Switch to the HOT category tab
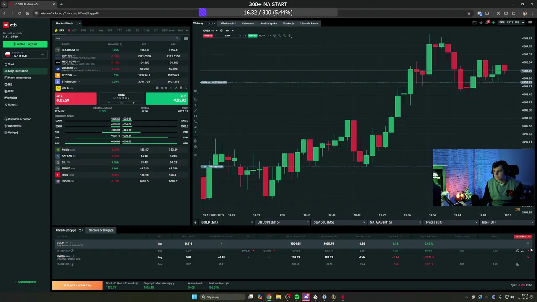Viewport: 537px width, 302px height. point(73,31)
